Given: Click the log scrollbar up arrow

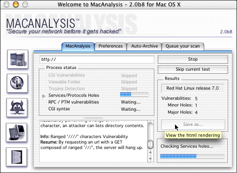Looking at the screenshot, I should point(151,152).
